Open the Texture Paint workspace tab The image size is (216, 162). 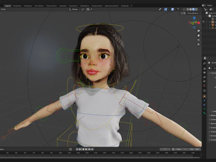point(51,6)
